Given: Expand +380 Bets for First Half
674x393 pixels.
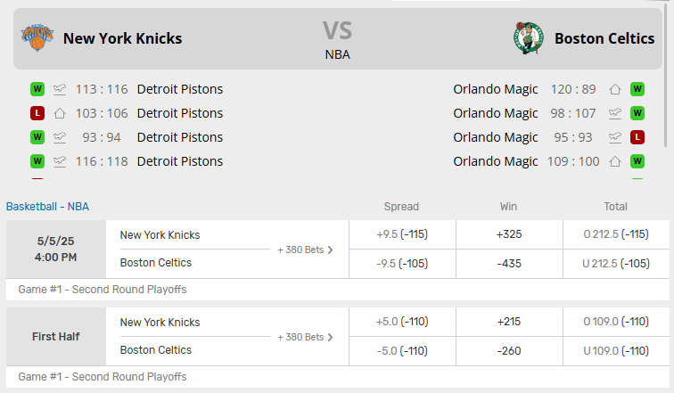Looking at the screenshot, I should pos(305,337).
